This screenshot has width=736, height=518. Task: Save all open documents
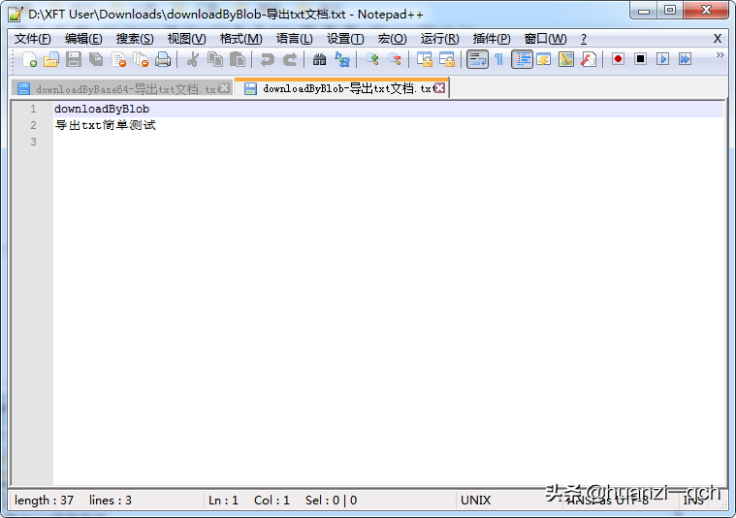(x=96, y=59)
